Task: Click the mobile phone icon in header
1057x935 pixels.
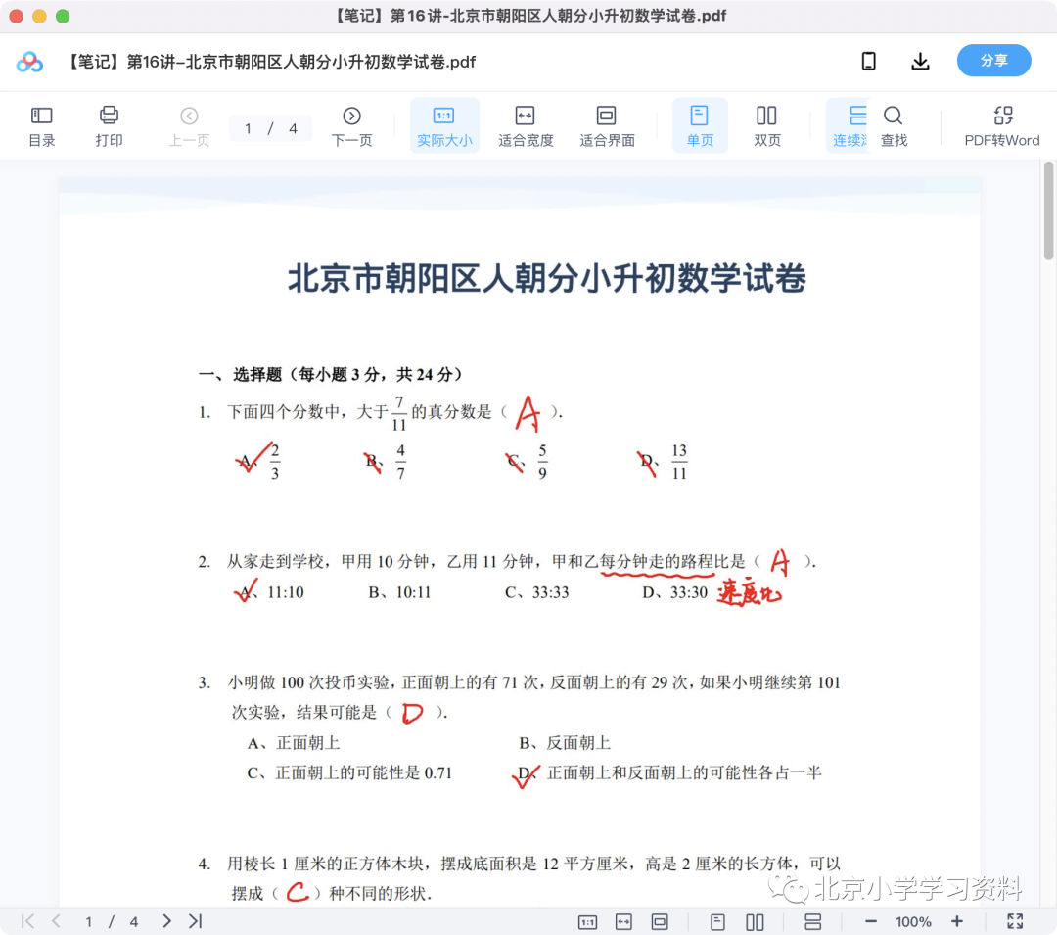Action: 869,62
